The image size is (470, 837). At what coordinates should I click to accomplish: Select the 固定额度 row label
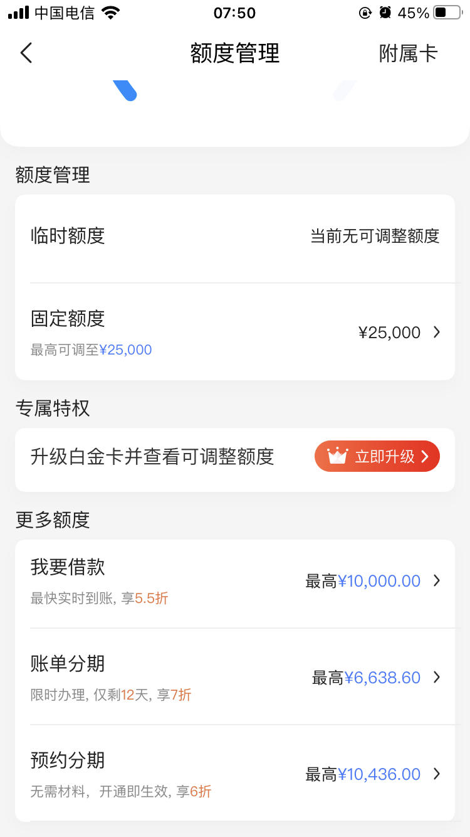68,318
